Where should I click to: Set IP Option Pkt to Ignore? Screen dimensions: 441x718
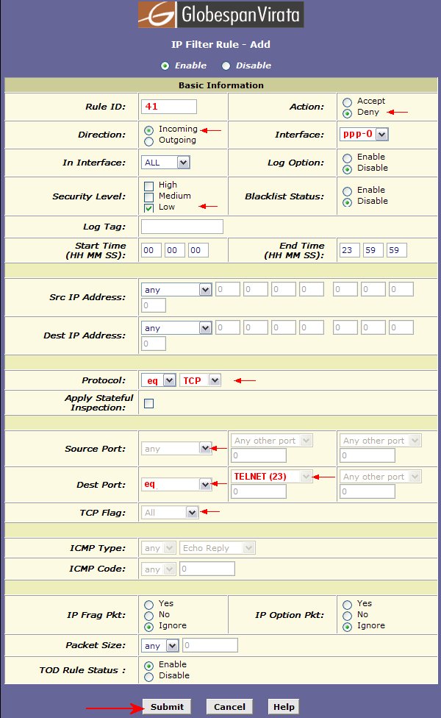(x=347, y=627)
